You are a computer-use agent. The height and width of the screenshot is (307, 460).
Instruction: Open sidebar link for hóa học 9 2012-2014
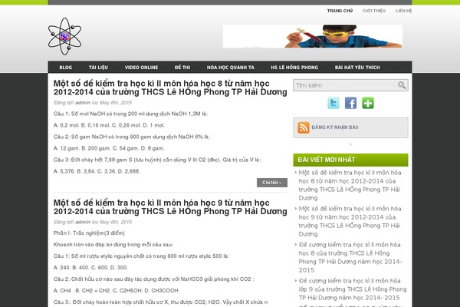(350, 221)
